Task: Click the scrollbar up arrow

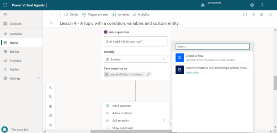Action: [275, 29]
